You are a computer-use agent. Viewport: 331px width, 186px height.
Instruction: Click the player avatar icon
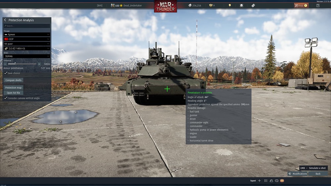[x=113, y=6]
